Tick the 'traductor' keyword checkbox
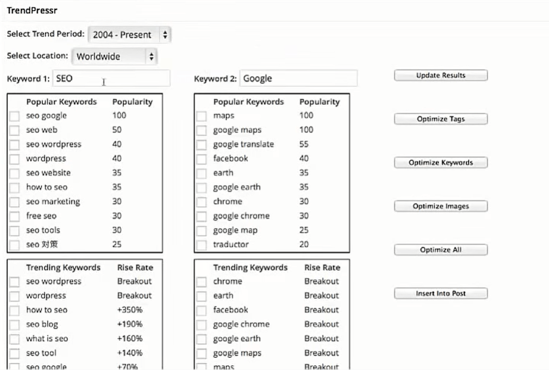Viewport: 549px width, 370px height. tap(202, 245)
